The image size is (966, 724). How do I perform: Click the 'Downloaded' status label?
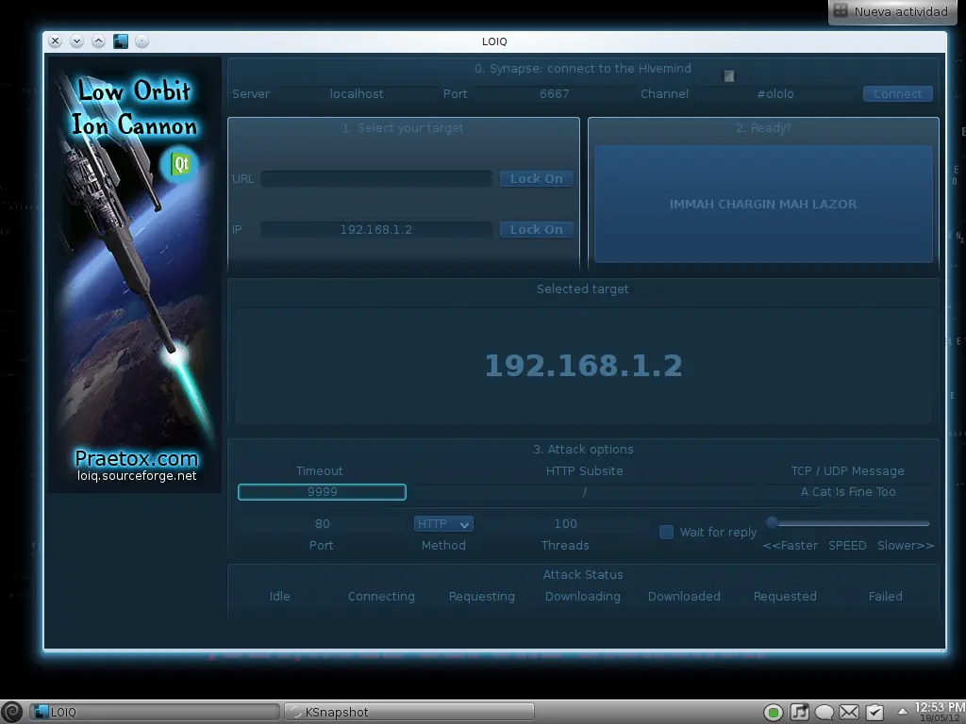tap(684, 596)
